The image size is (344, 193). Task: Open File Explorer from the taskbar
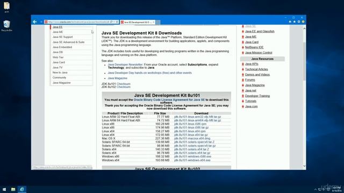click(x=13, y=189)
